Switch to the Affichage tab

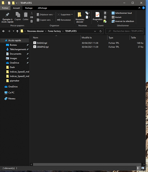[42, 8]
